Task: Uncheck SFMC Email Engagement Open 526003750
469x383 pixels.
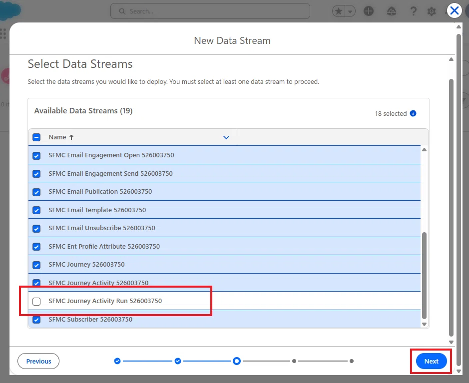Action: pos(36,155)
